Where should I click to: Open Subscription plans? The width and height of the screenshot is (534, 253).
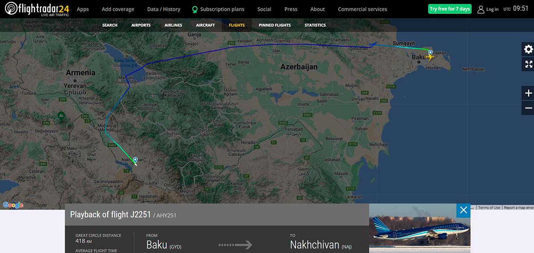coord(218,9)
